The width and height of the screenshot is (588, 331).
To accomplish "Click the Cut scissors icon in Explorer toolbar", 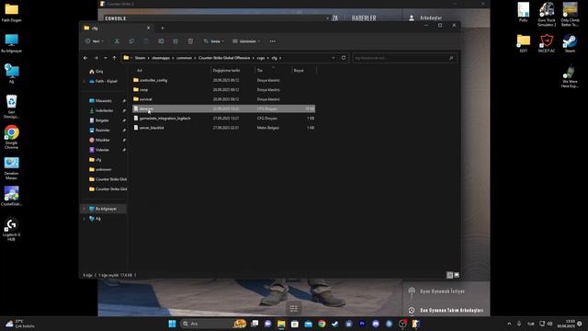I will (117, 41).
